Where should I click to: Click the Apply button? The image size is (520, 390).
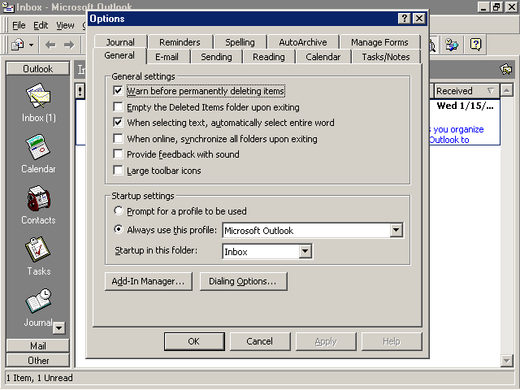pyautogui.click(x=326, y=341)
